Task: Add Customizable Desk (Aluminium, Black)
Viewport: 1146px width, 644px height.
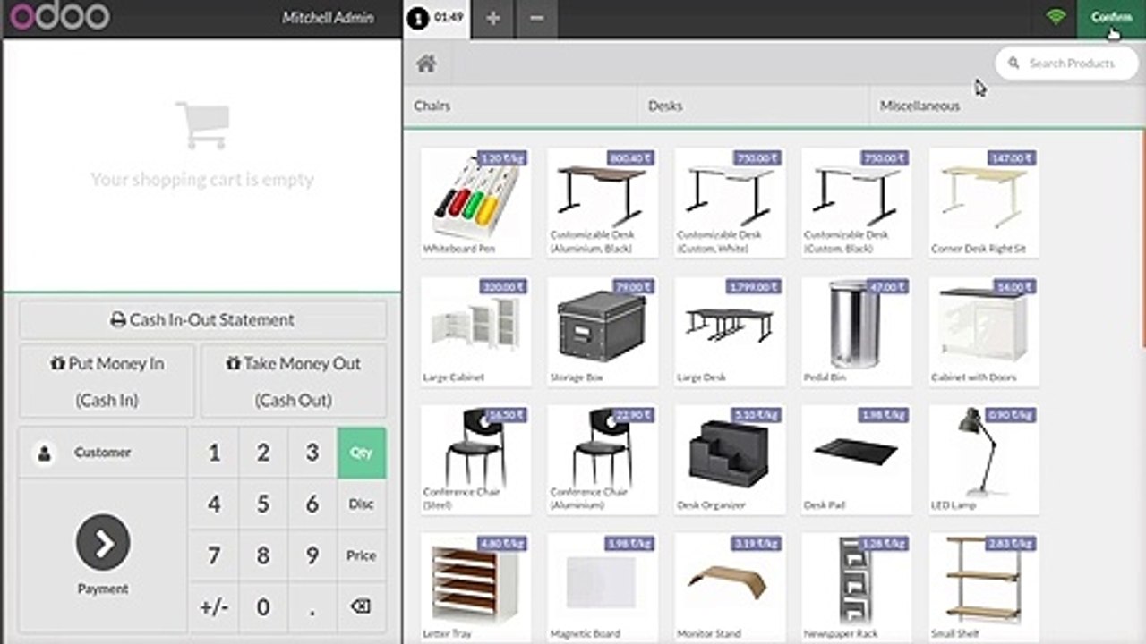Action: [x=603, y=203]
